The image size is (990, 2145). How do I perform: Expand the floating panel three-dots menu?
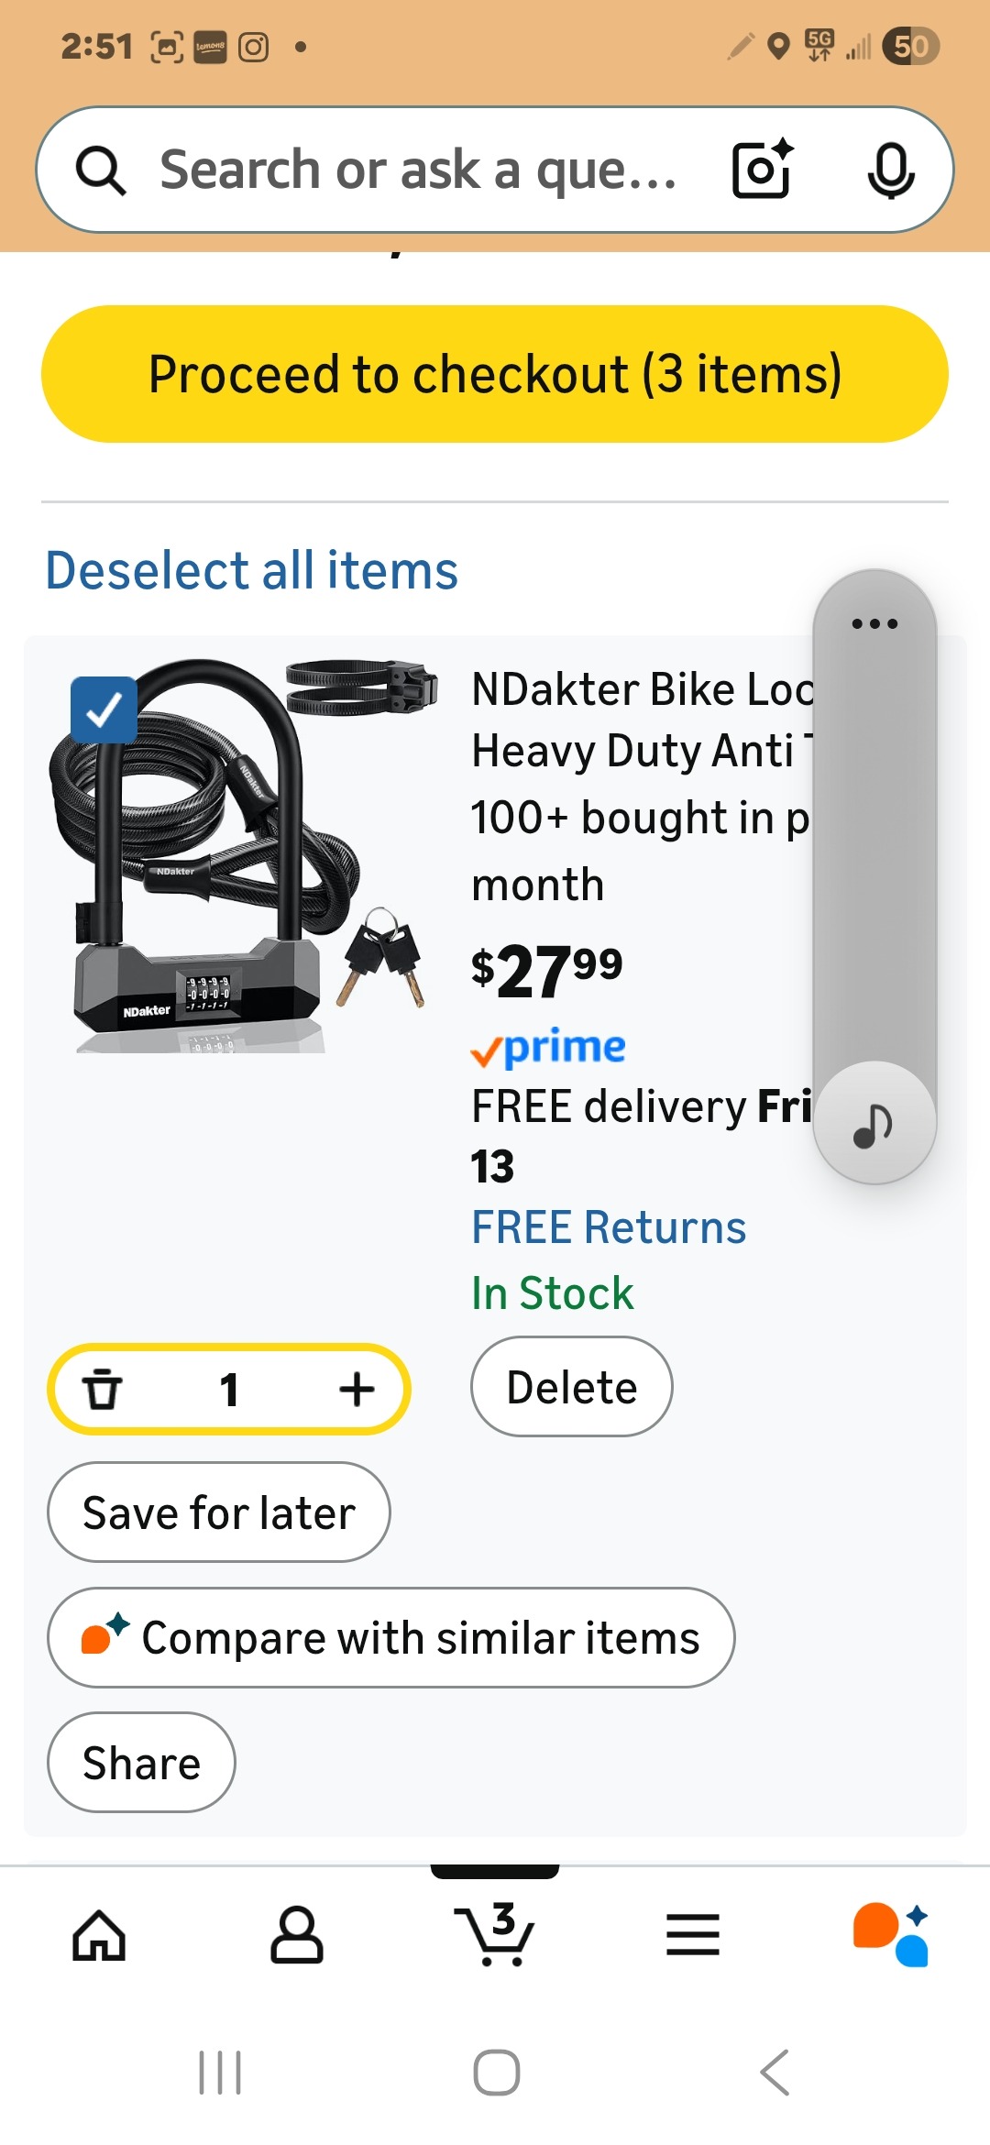coord(874,623)
